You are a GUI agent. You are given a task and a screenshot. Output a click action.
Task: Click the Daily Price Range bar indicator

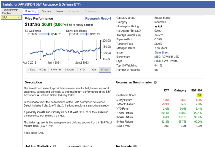pos(85,34)
